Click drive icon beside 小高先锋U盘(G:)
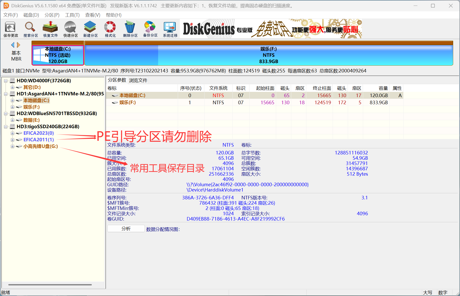460x296 pixels. point(19,146)
